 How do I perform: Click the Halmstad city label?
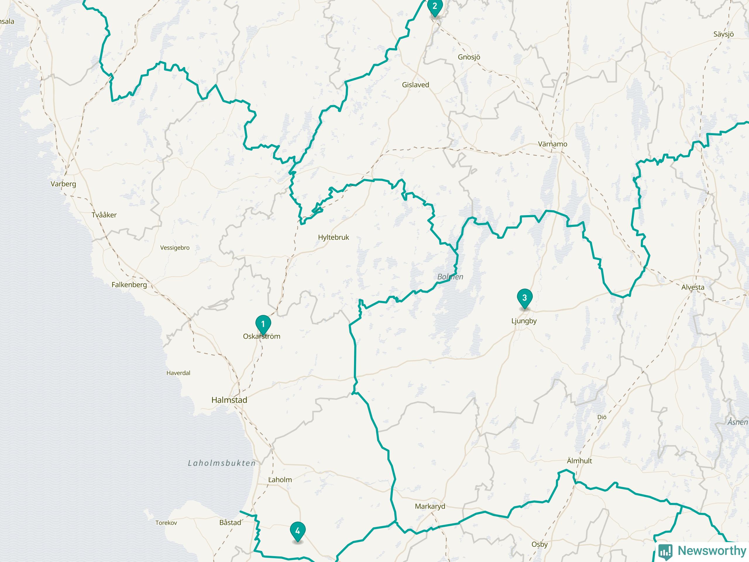[x=229, y=400]
